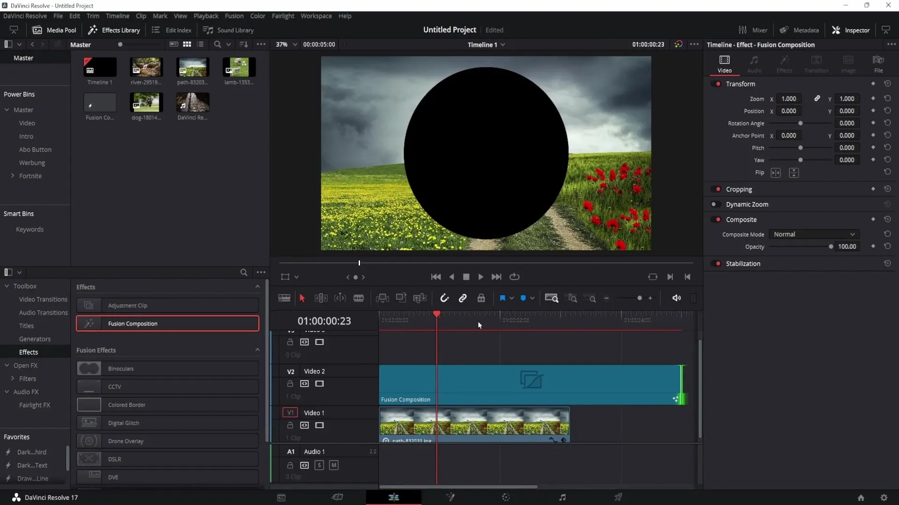
Task: Open the Composite Mode dropdown menu
Action: click(812, 234)
